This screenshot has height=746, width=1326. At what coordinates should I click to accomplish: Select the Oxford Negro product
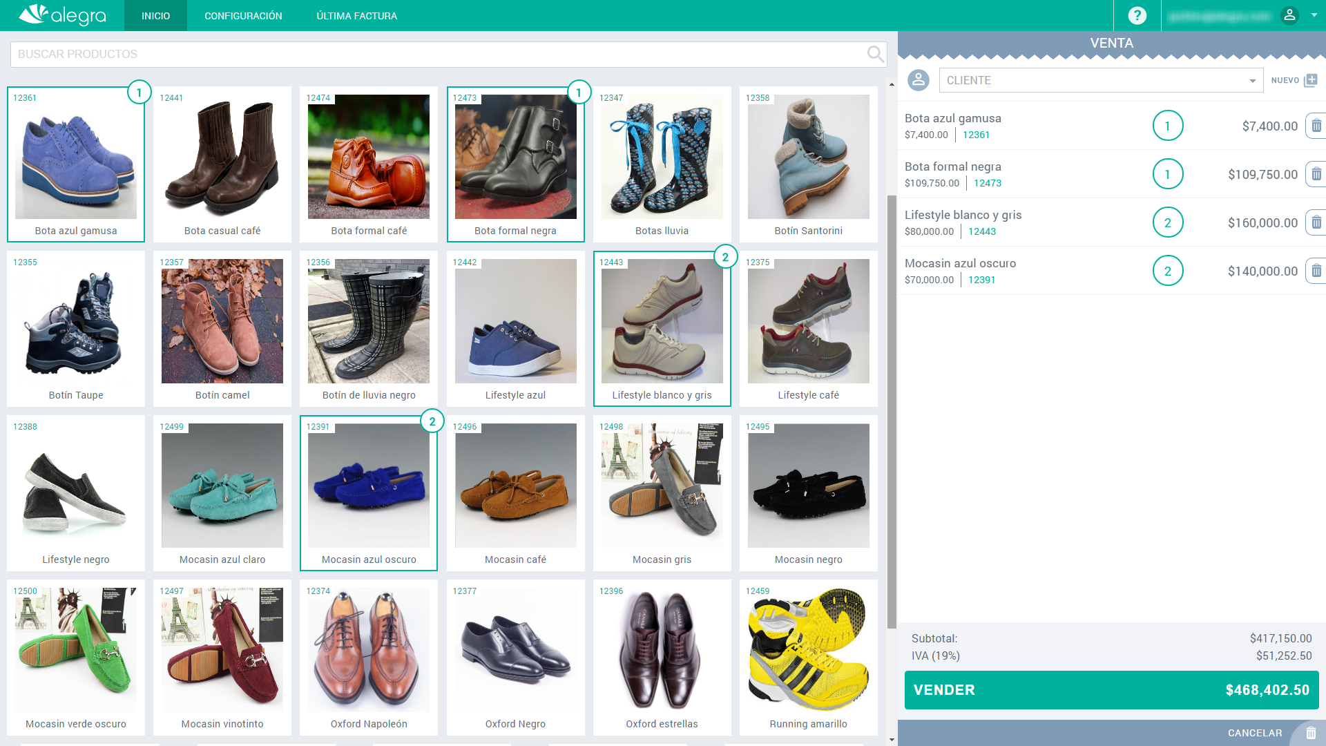[x=515, y=658]
